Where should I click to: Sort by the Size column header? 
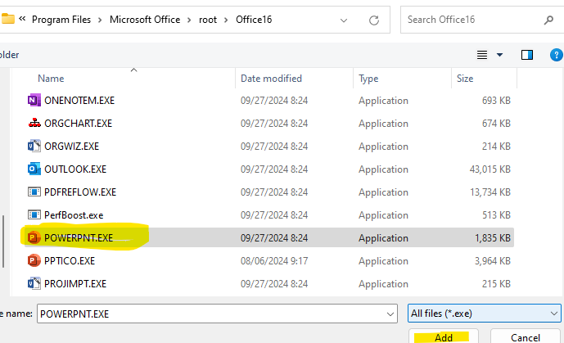(x=465, y=79)
